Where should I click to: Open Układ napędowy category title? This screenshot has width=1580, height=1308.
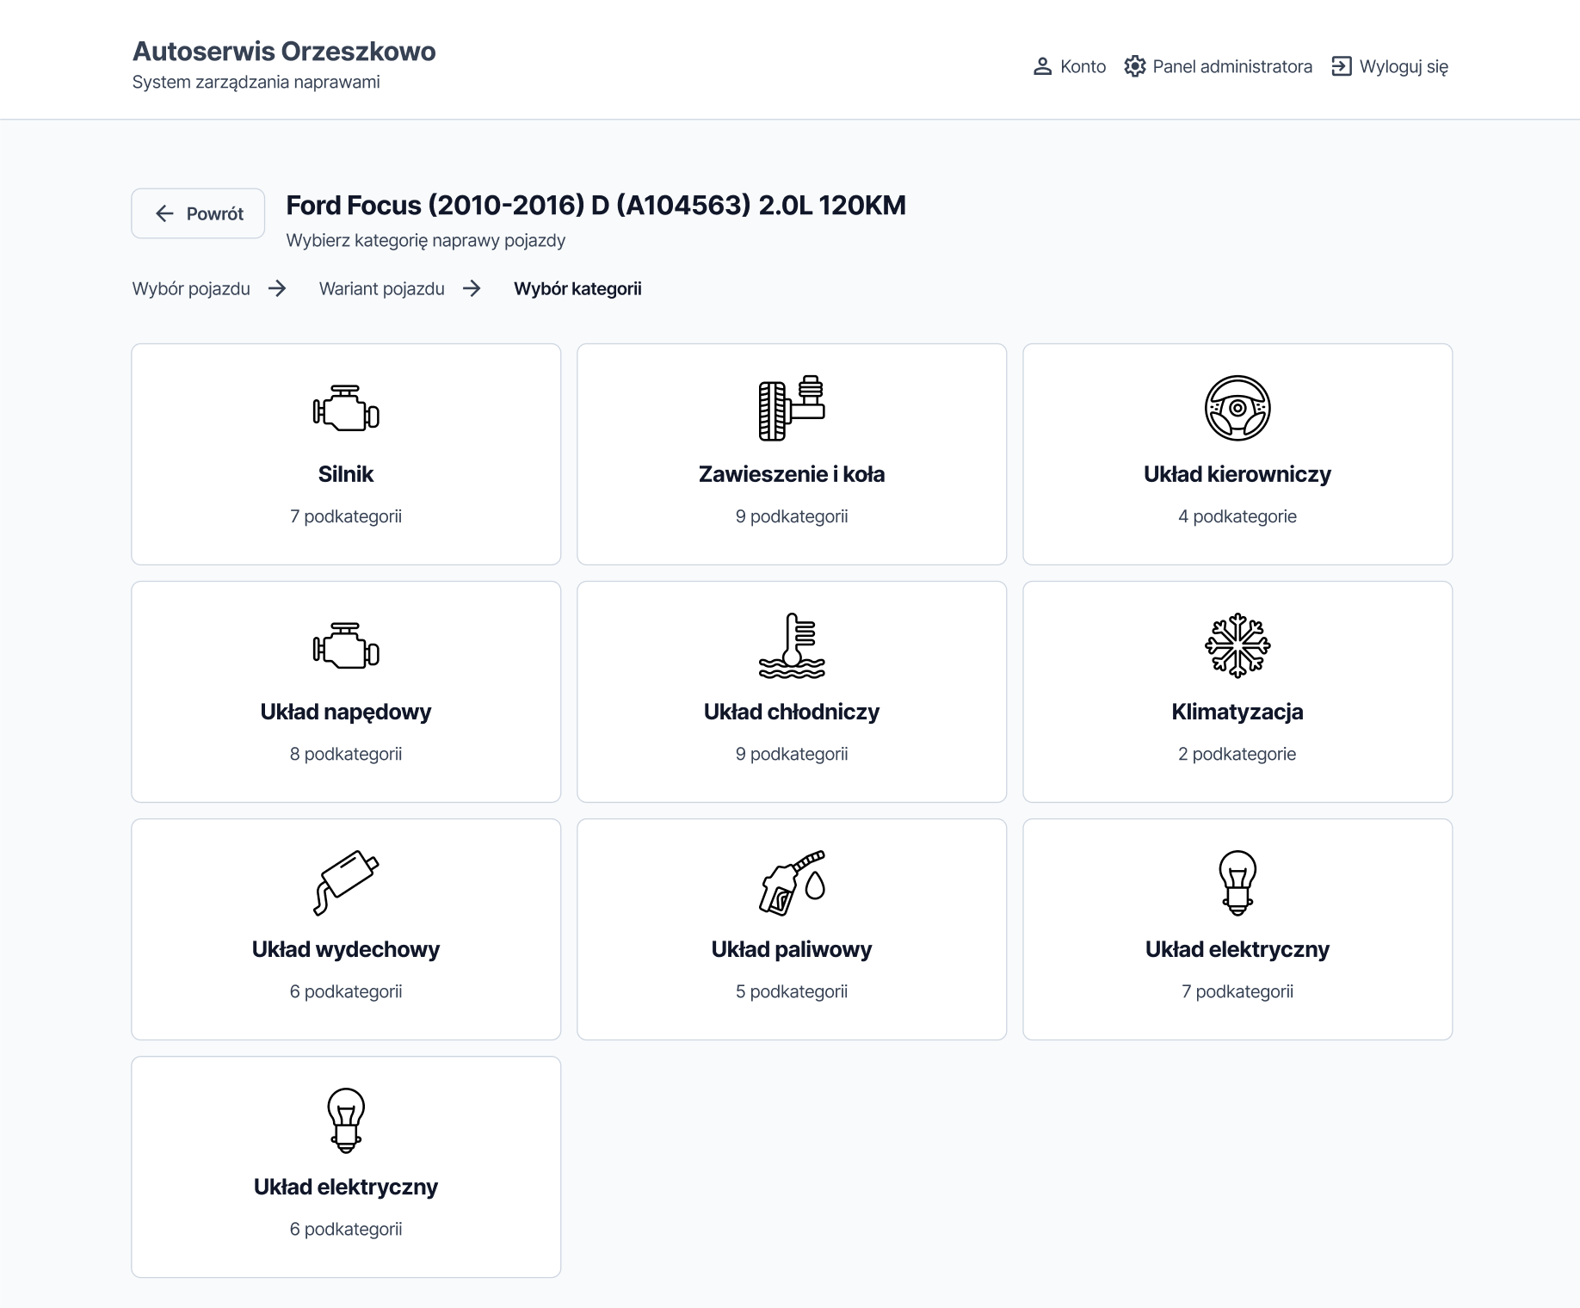(x=346, y=712)
